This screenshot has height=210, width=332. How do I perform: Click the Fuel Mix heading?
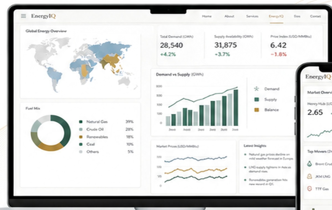(33, 109)
